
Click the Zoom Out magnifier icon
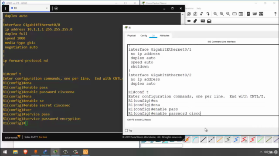228,14
